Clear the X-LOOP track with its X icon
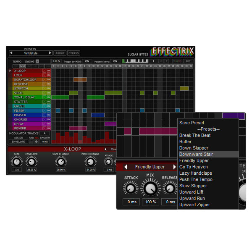This screenshot has height=252, width=252. (44, 71)
